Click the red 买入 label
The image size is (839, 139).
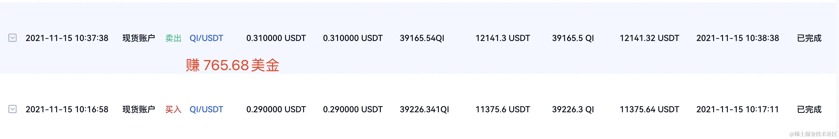(x=173, y=109)
